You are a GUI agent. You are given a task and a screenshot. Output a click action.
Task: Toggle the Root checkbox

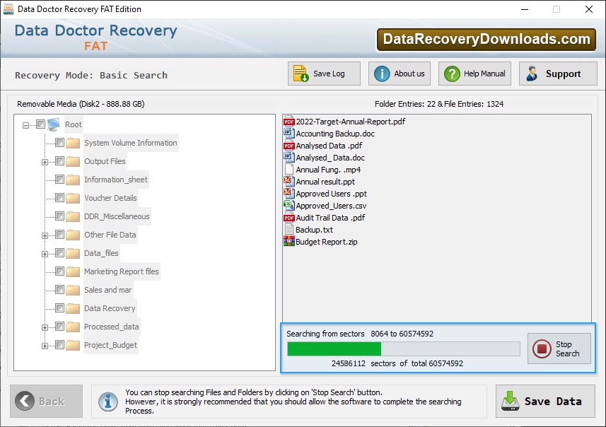coord(40,124)
